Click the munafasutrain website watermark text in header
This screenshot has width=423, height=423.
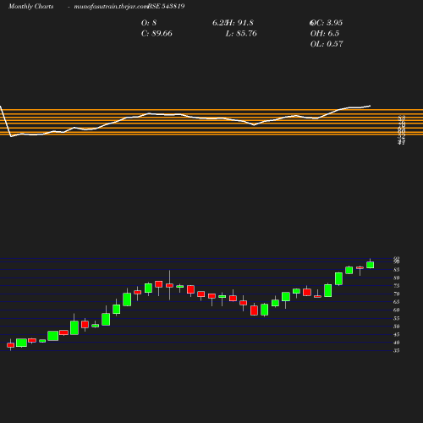[x=111, y=7]
